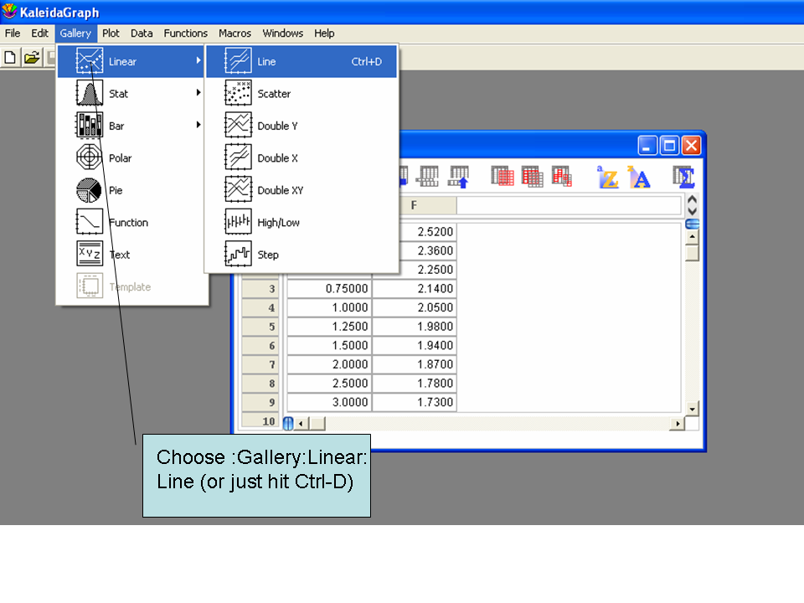Click the KaleidaGraph app icon in title bar

[9, 11]
